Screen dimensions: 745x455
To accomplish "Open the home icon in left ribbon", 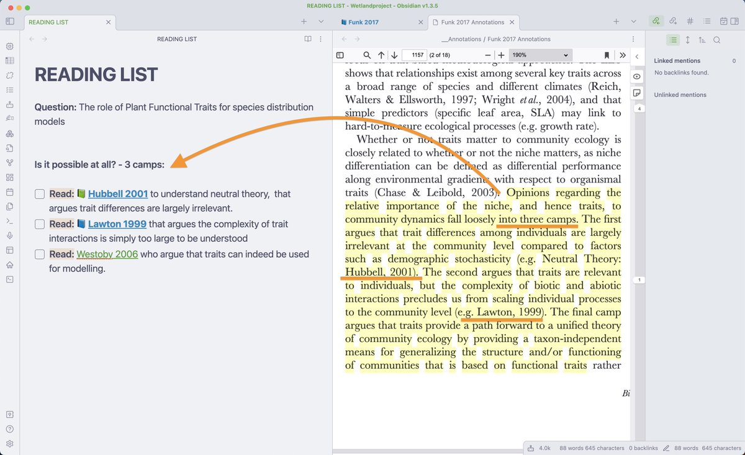I will pyautogui.click(x=9, y=264).
